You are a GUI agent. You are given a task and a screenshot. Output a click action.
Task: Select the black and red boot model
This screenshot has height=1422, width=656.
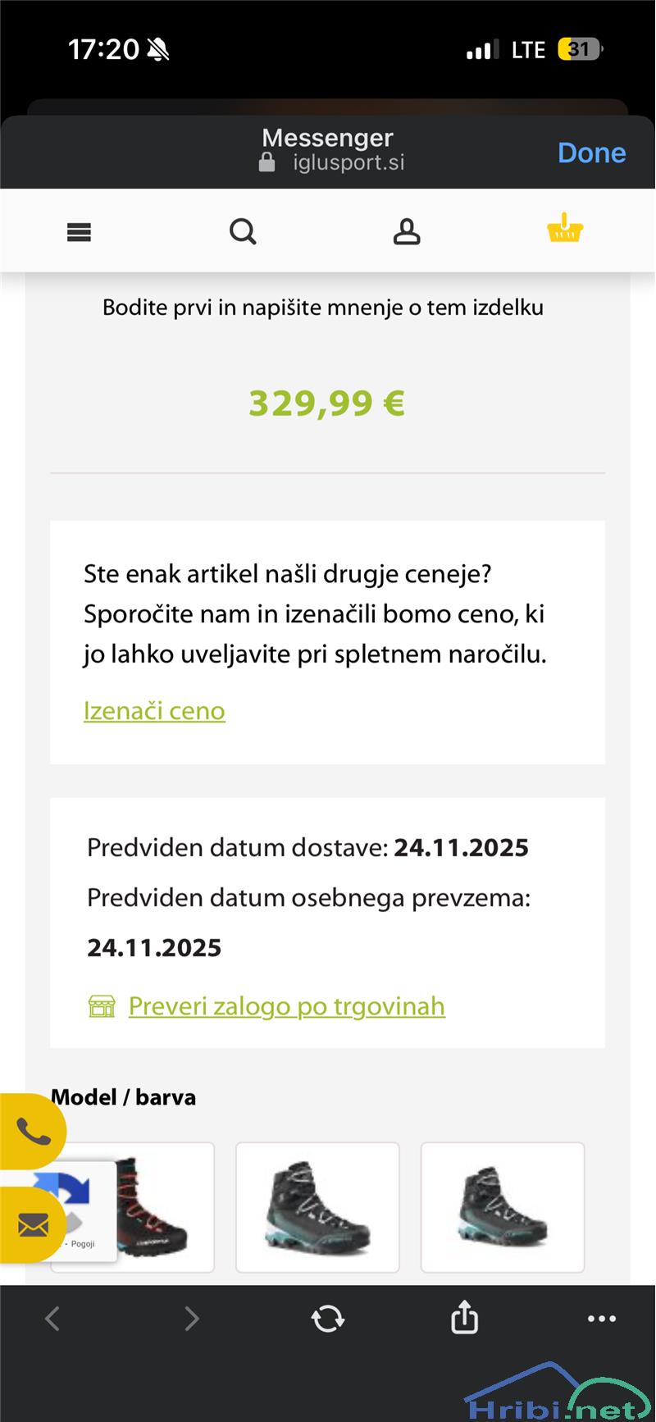point(156,1206)
